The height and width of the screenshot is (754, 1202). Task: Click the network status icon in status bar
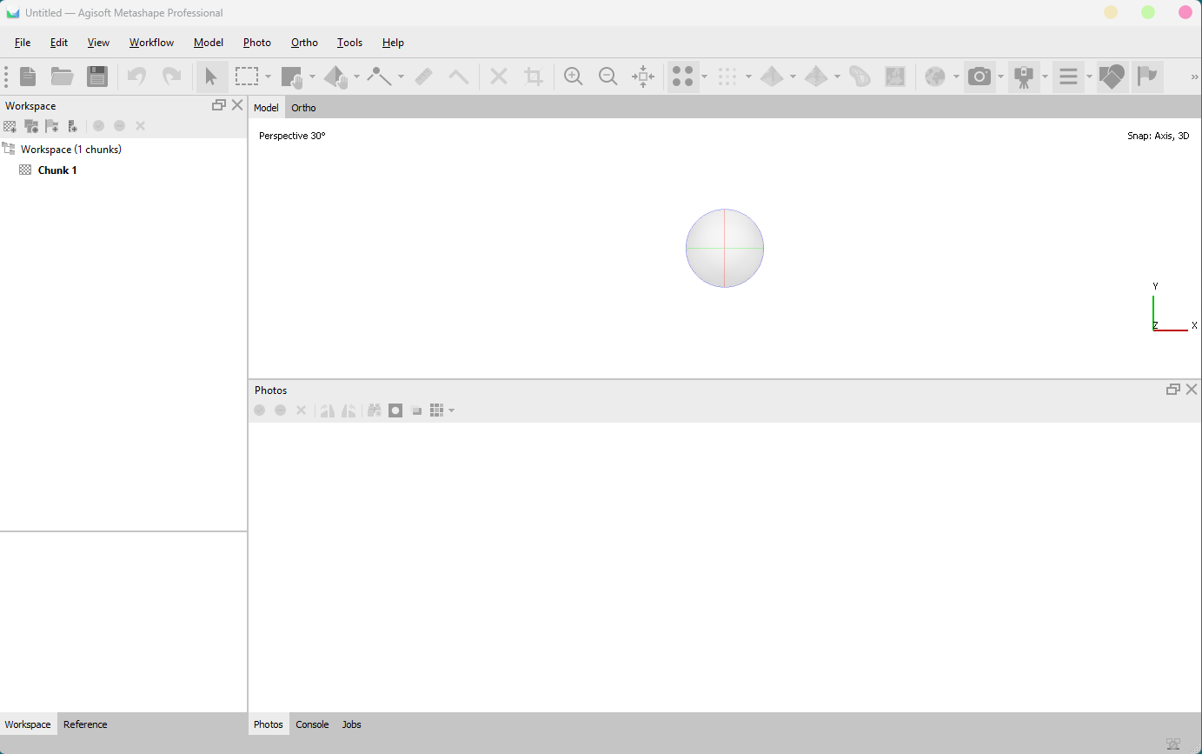[x=1173, y=744]
